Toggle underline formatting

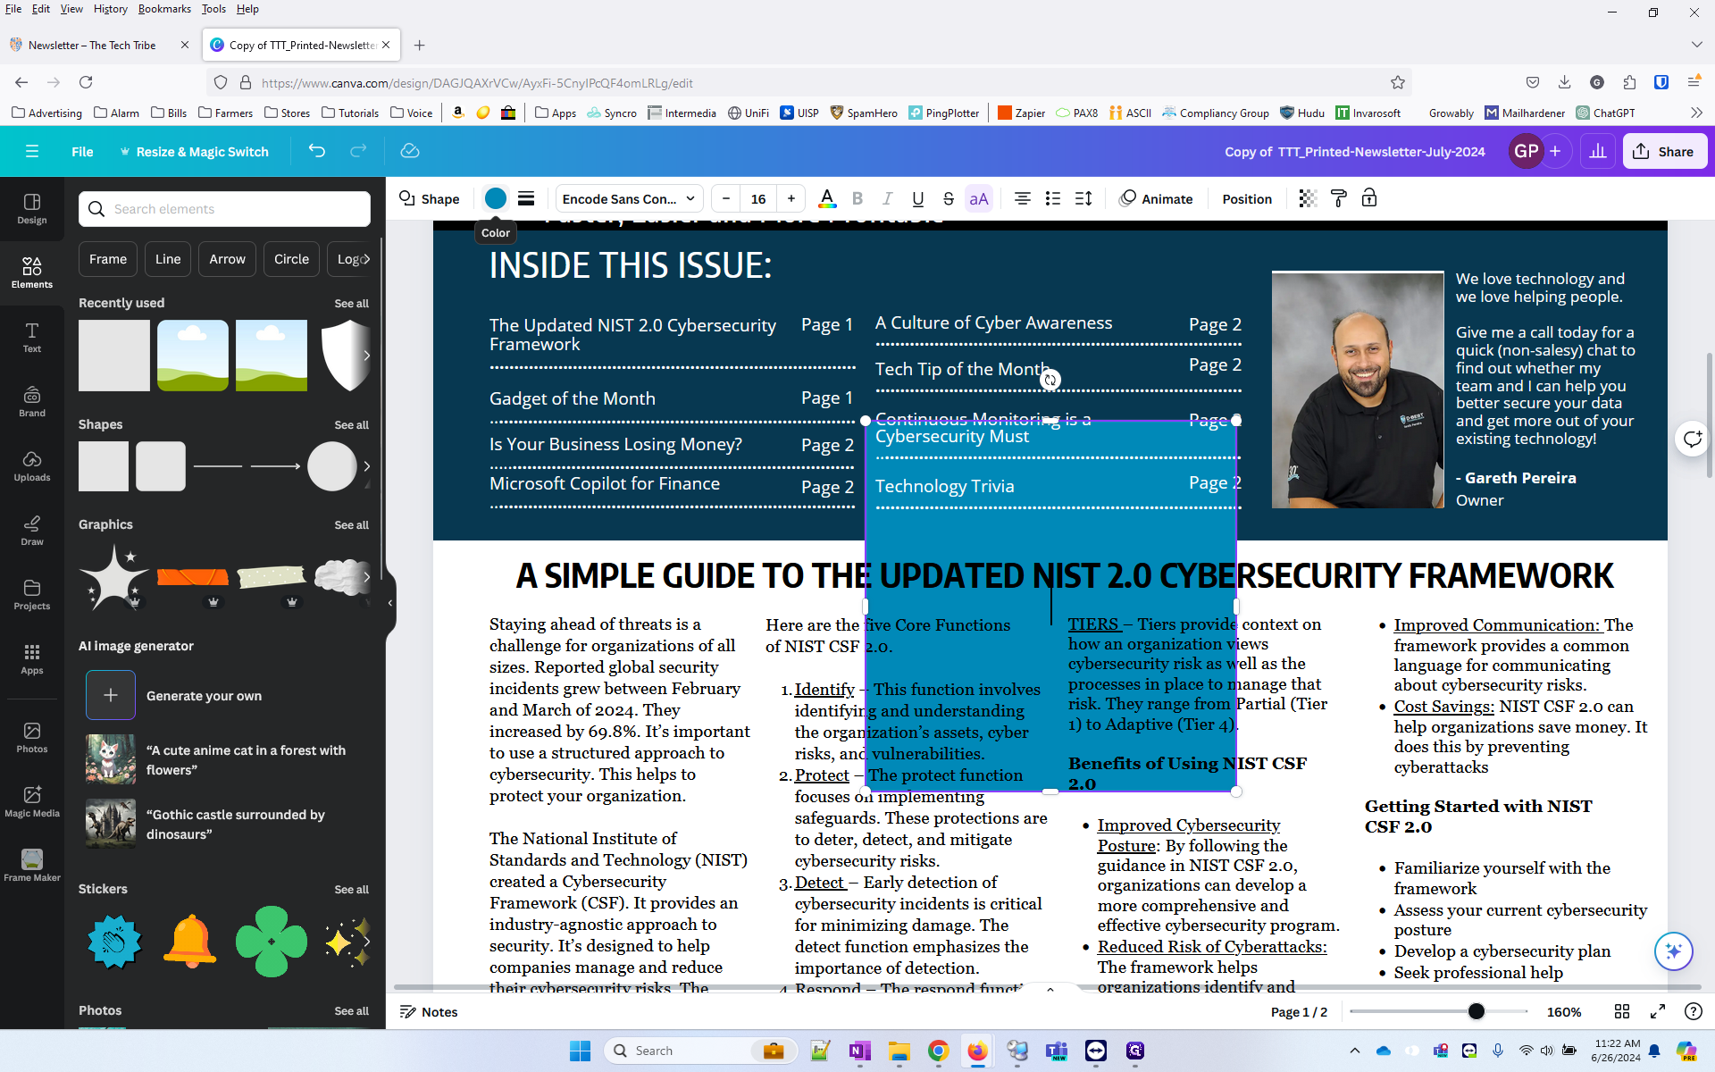point(917,198)
